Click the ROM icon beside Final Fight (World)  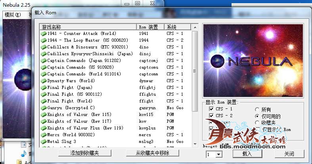[x=44, y=101]
